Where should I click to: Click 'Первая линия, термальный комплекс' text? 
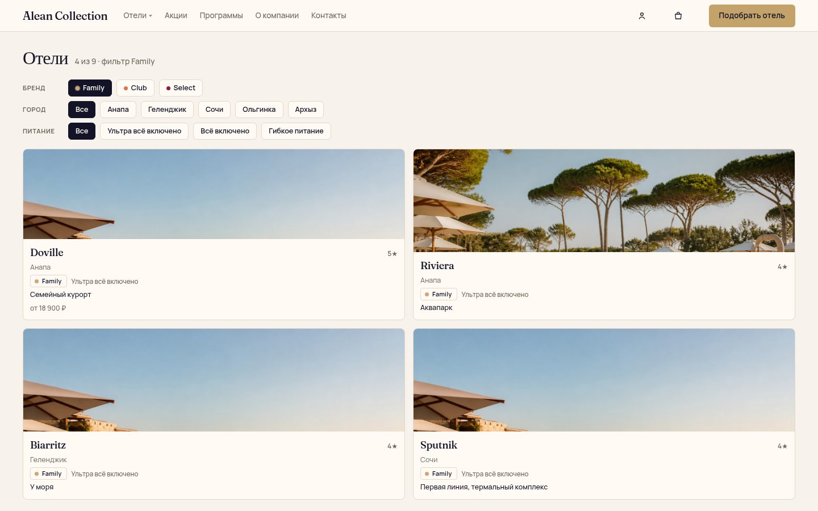coord(484,487)
